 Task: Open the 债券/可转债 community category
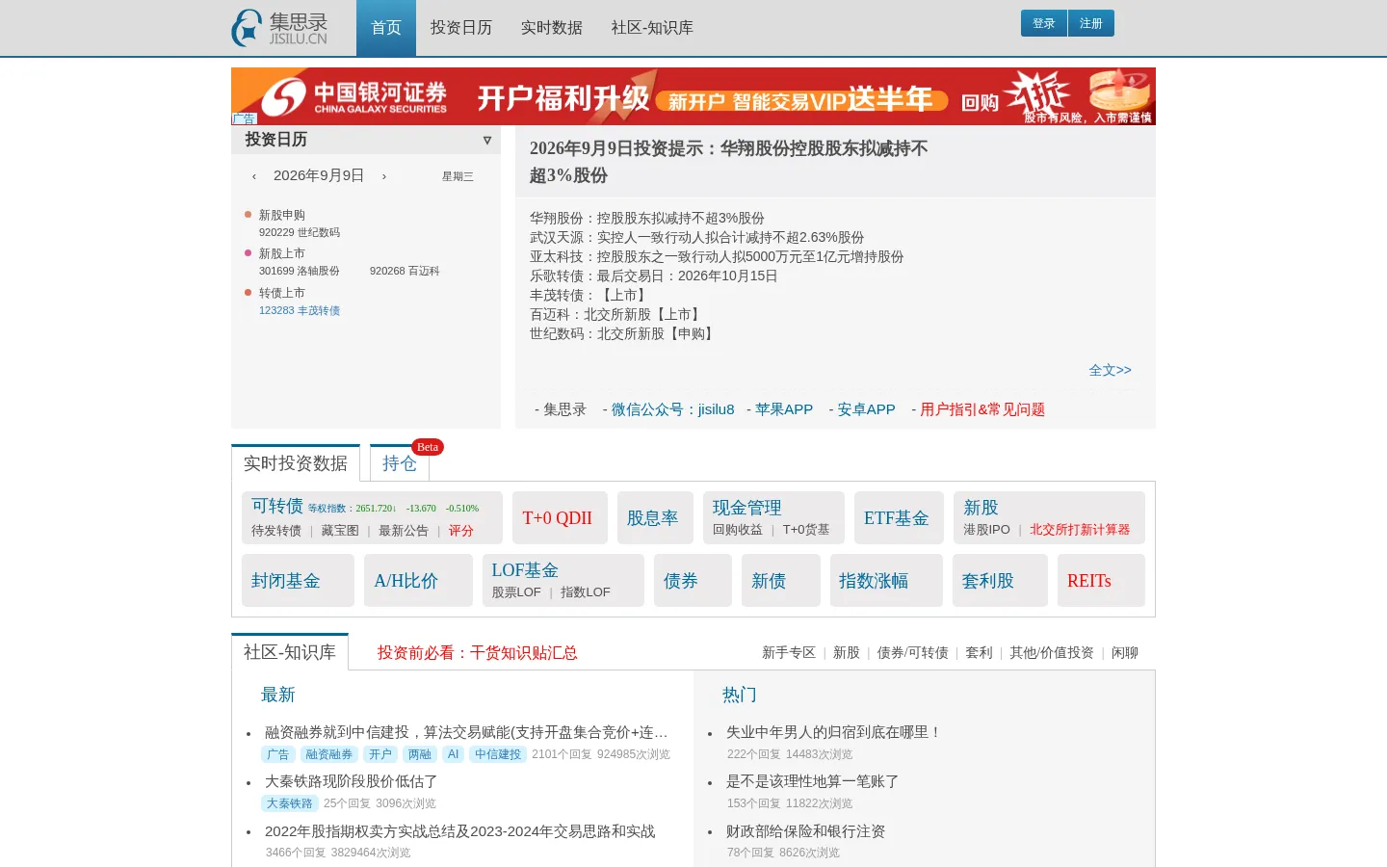coord(913,653)
